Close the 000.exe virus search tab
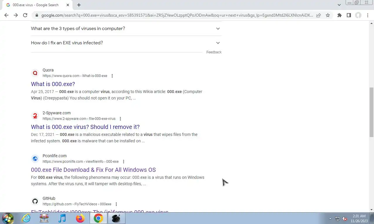The height and width of the screenshot is (224, 374). [x=68, y=5]
